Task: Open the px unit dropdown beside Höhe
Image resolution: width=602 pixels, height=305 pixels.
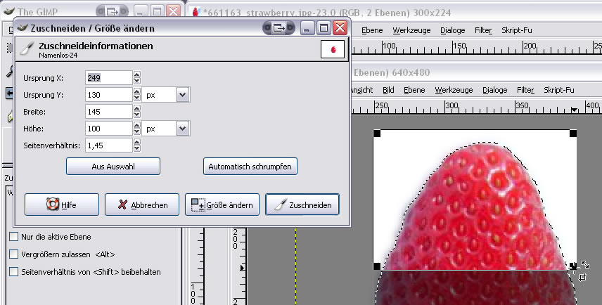Action: (182, 129)
